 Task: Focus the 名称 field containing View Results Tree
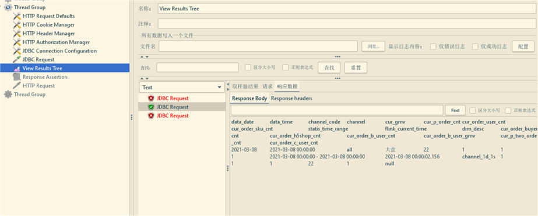[347, 9]
